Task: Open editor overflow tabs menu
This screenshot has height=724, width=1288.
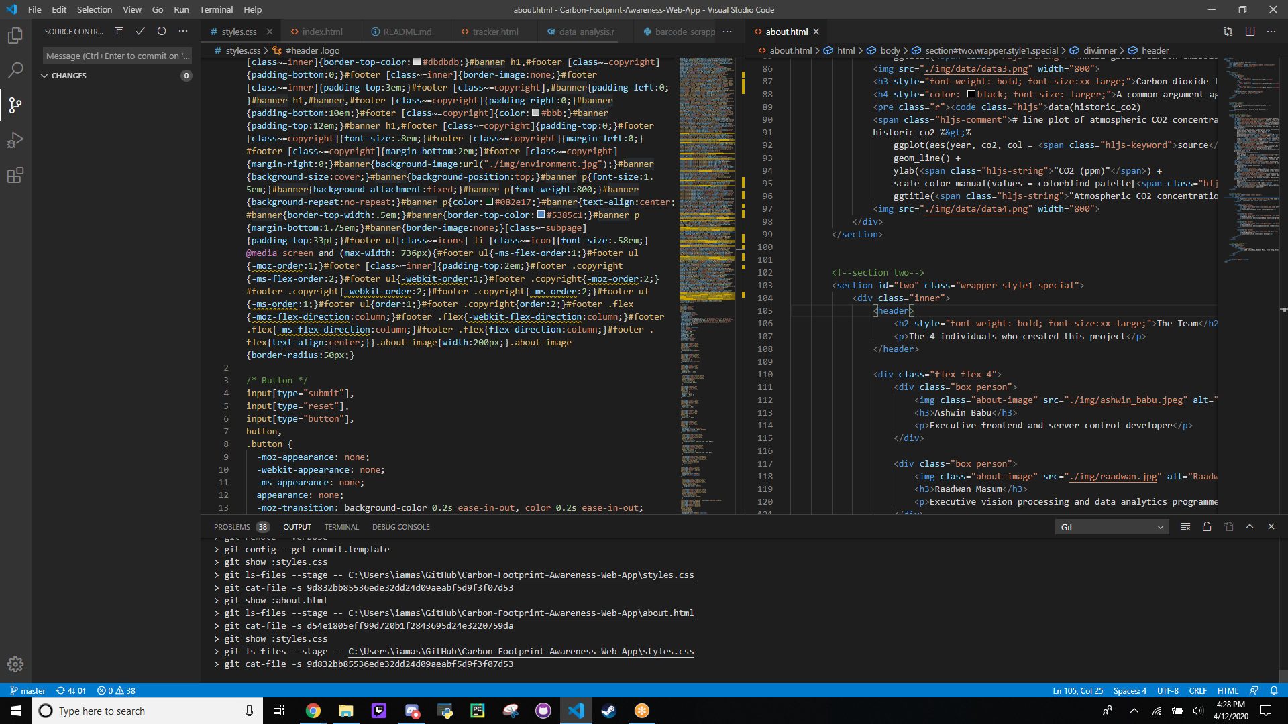Action: pos(727,32)
